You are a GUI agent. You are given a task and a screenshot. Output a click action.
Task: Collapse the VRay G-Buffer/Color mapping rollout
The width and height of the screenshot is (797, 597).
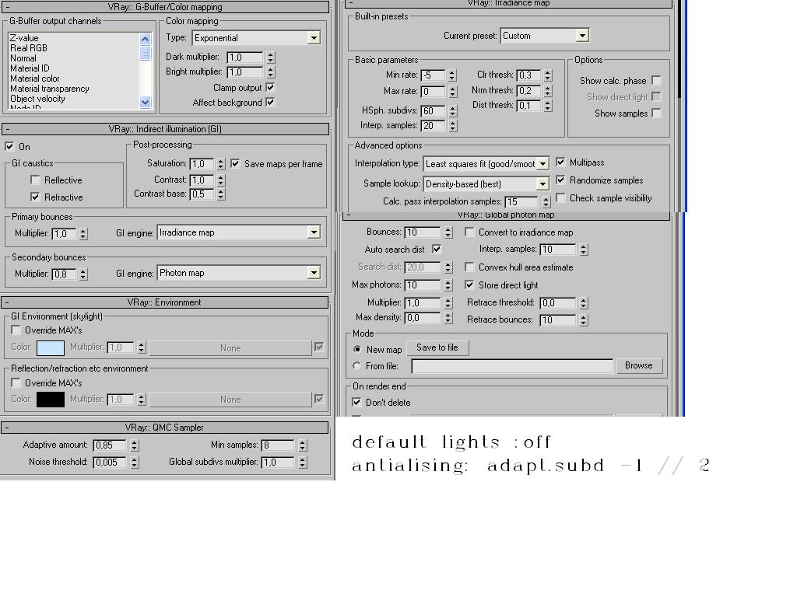[x=165, y=7]
